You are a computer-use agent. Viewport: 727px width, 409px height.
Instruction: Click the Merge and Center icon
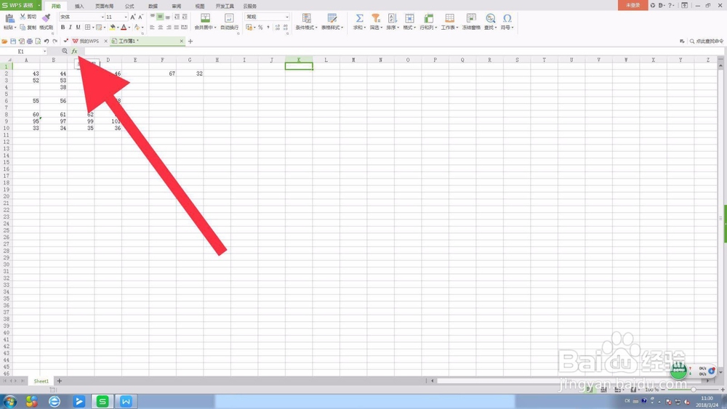point(205,18)
